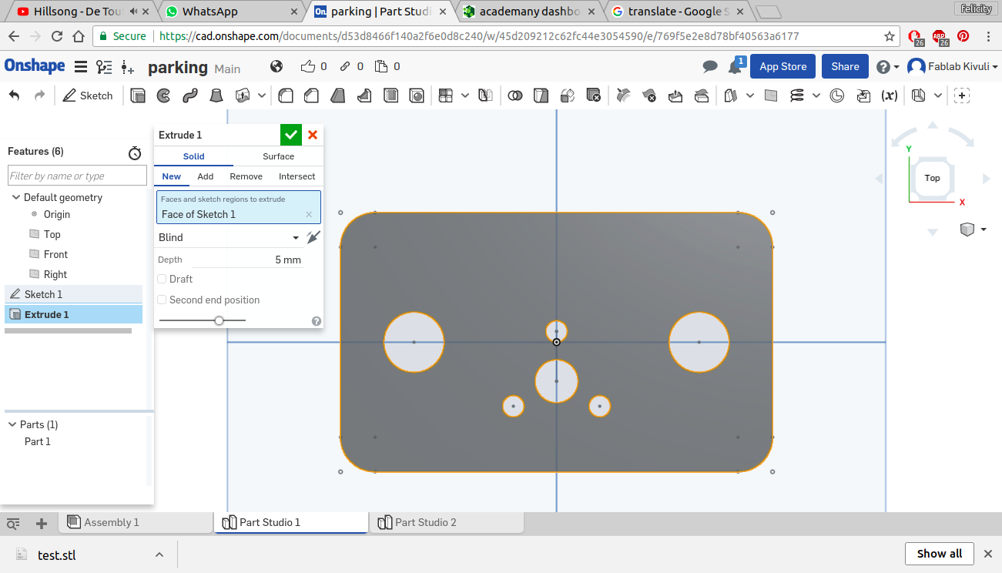Image resolution: width=1002 pixels, height=573 pixels.
Task: Enable the Draft checkbox
Action: click(x=162, y=279)
